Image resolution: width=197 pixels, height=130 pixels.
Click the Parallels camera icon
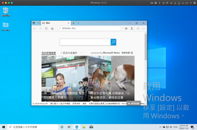point(183,3)
